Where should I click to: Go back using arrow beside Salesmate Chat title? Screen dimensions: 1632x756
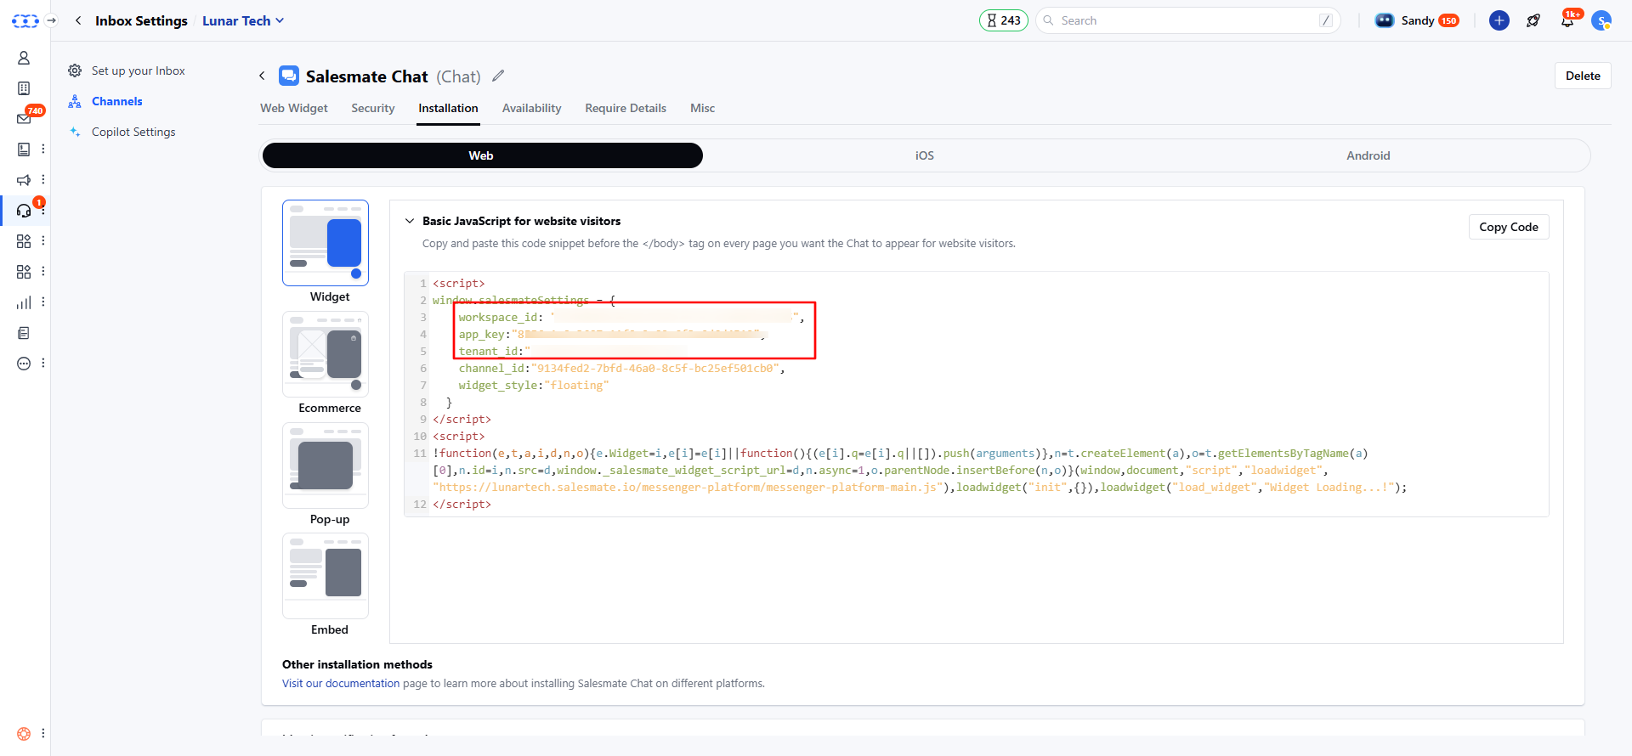coord(262,76)
